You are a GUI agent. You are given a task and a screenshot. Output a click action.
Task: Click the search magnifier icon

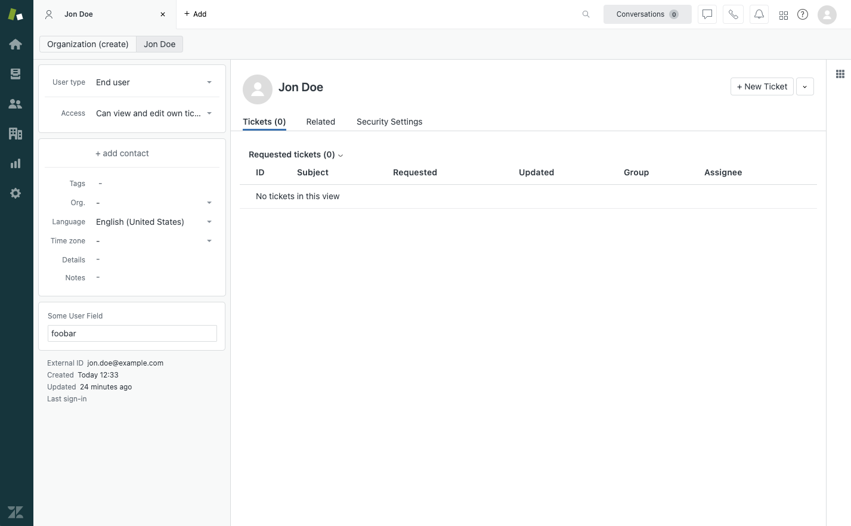(586, 14)
